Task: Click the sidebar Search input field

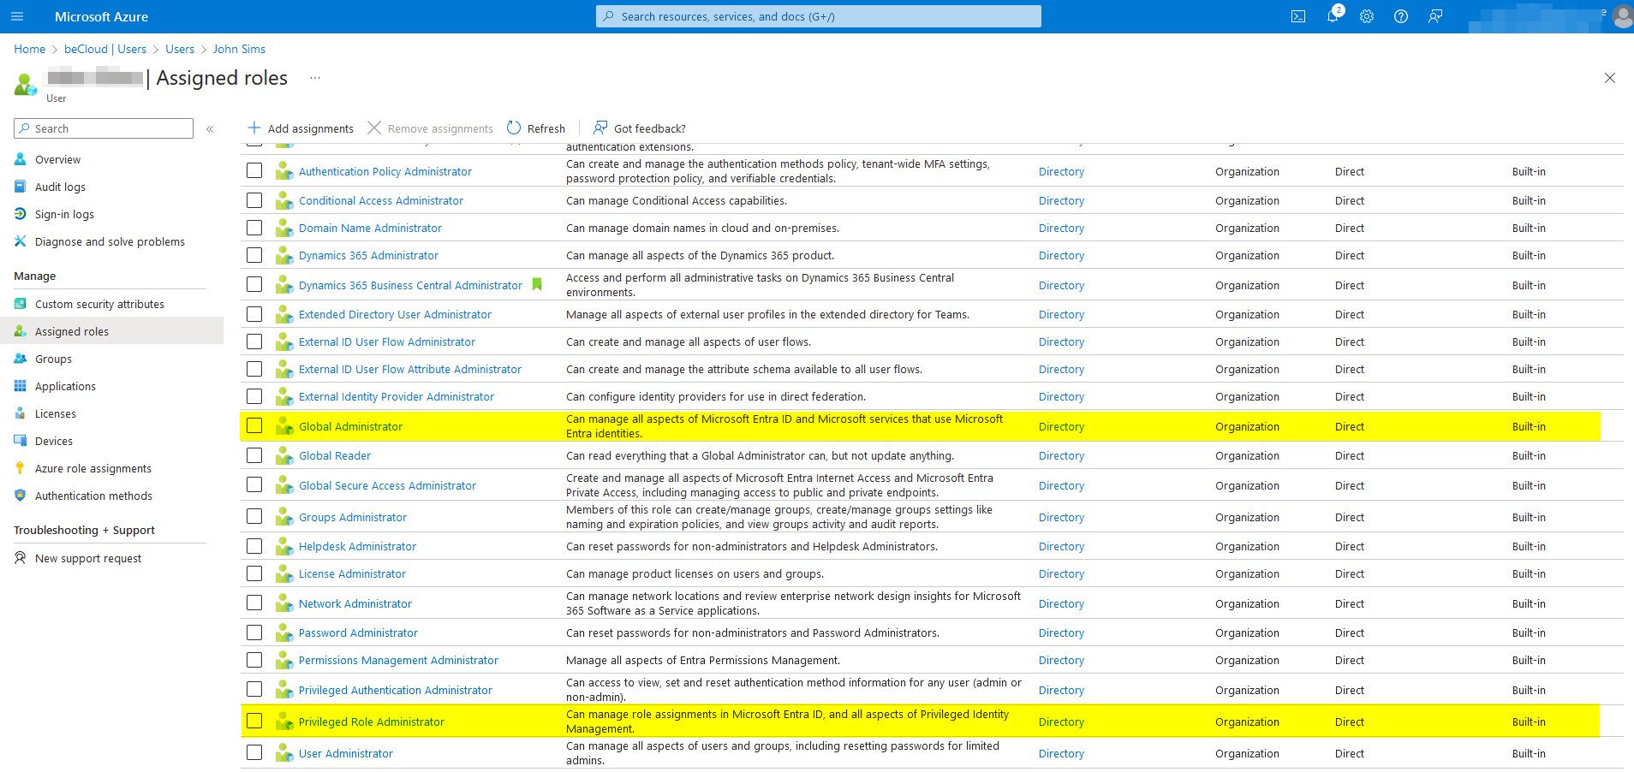Action: coord(104,128)
